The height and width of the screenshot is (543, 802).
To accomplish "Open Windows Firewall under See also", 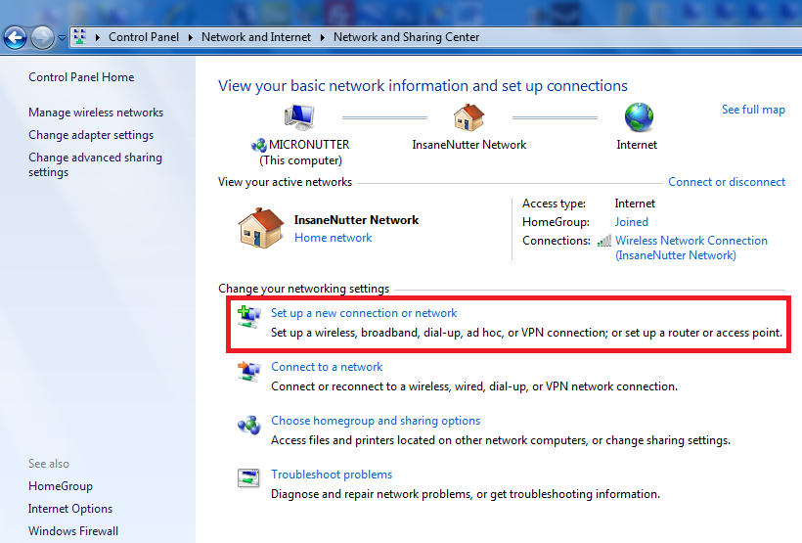I will click(73, 531).
